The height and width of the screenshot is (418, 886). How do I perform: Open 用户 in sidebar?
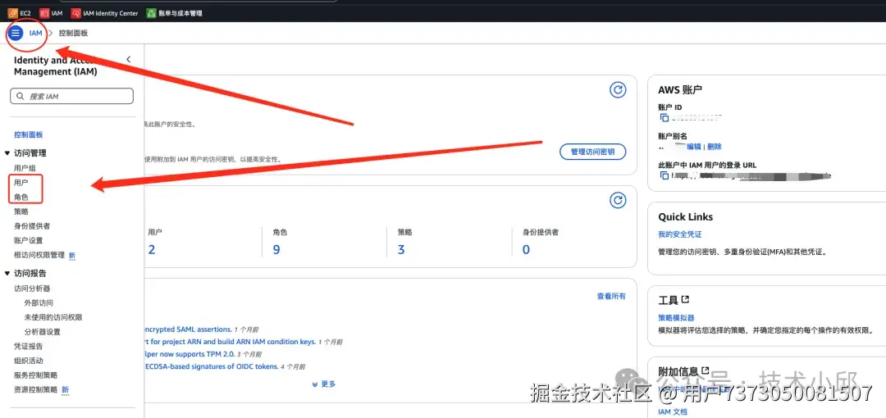click(x=21, y=183)
